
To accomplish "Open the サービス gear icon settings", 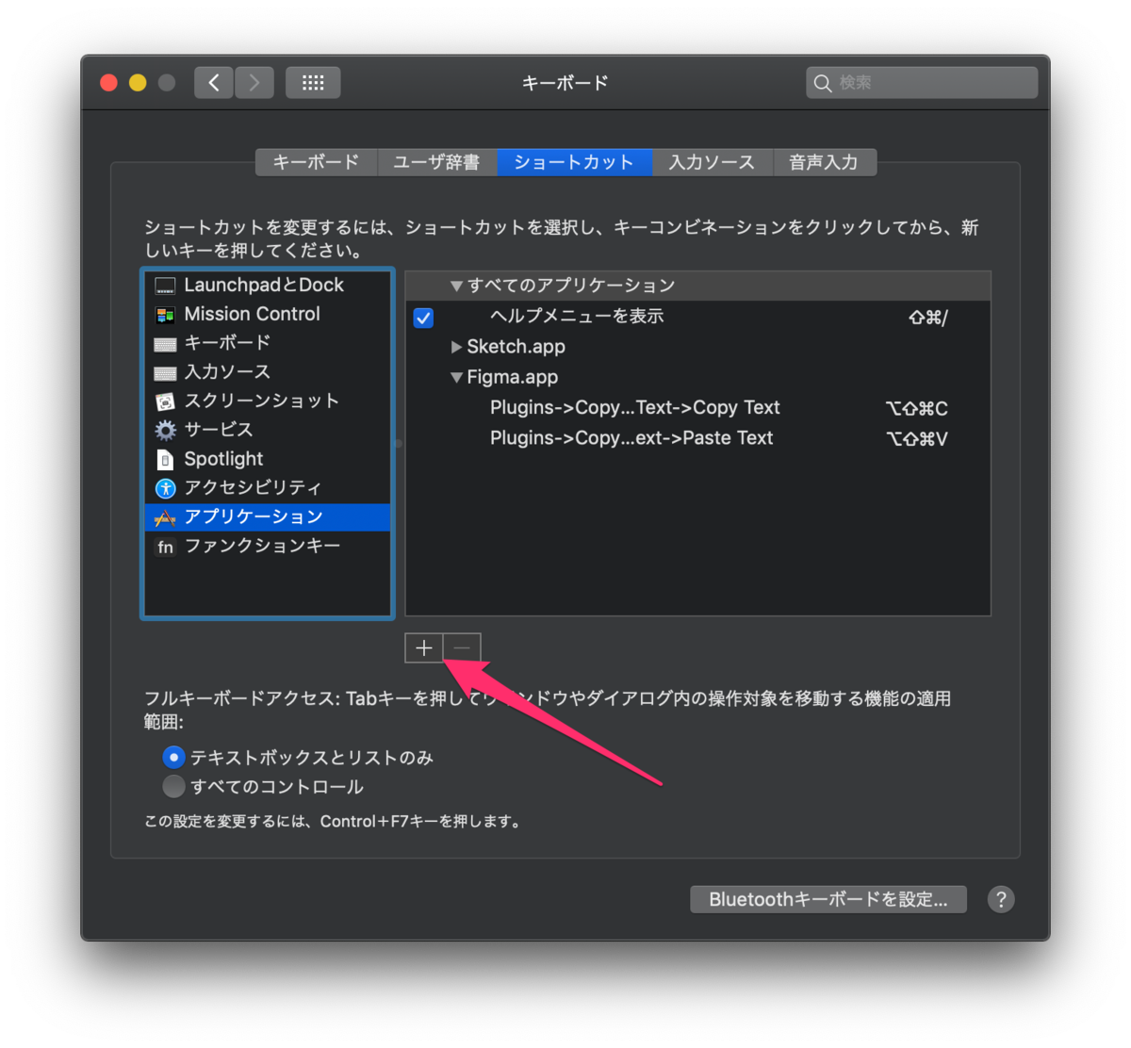I will 164,430.
